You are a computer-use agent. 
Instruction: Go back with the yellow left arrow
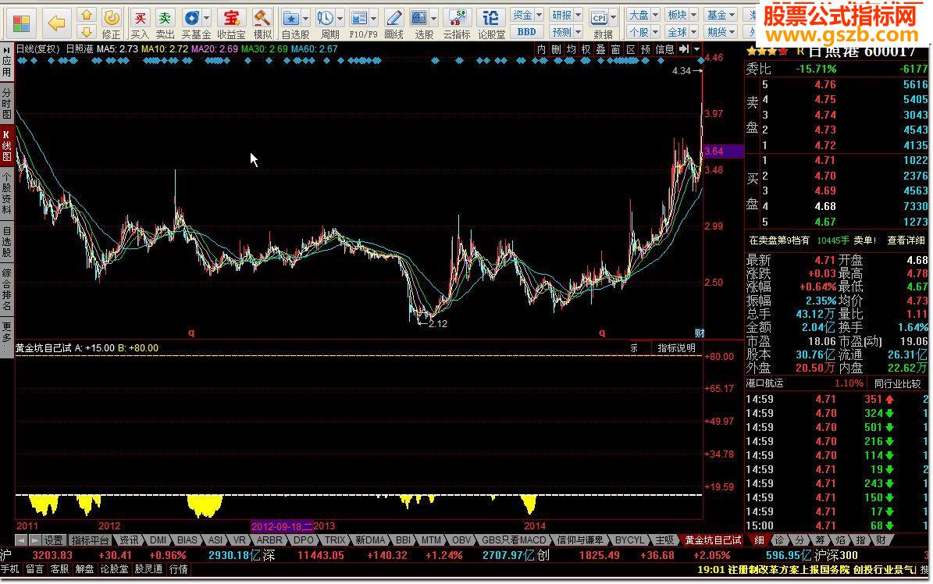(x=56, y=23)
